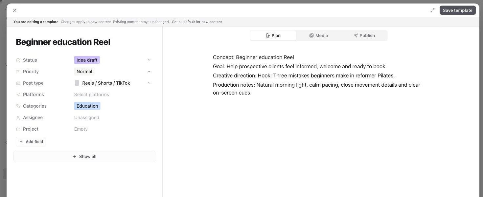483x197 pixels.
Task: Click the Priority field label
Action: 31,72
